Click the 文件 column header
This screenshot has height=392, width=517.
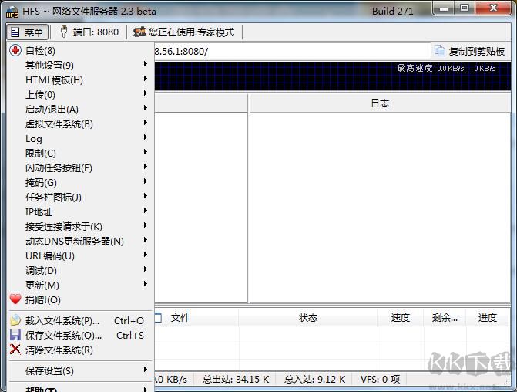(x=196, y=318)
